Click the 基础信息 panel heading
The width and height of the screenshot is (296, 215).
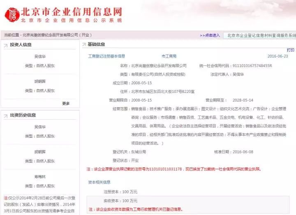click(96, 44)
